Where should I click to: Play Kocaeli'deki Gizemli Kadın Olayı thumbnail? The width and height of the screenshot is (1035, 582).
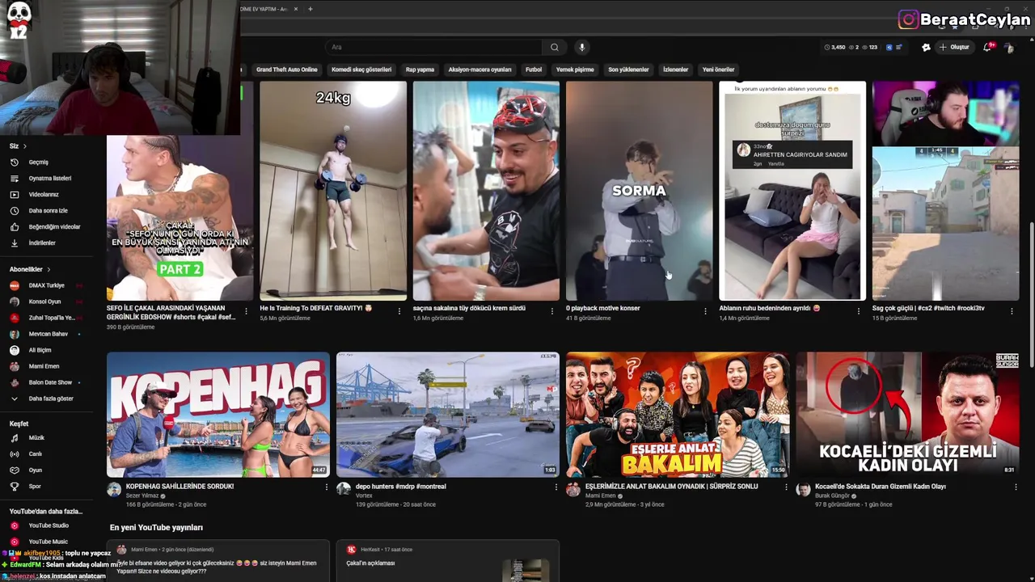(x=907, y=414)
